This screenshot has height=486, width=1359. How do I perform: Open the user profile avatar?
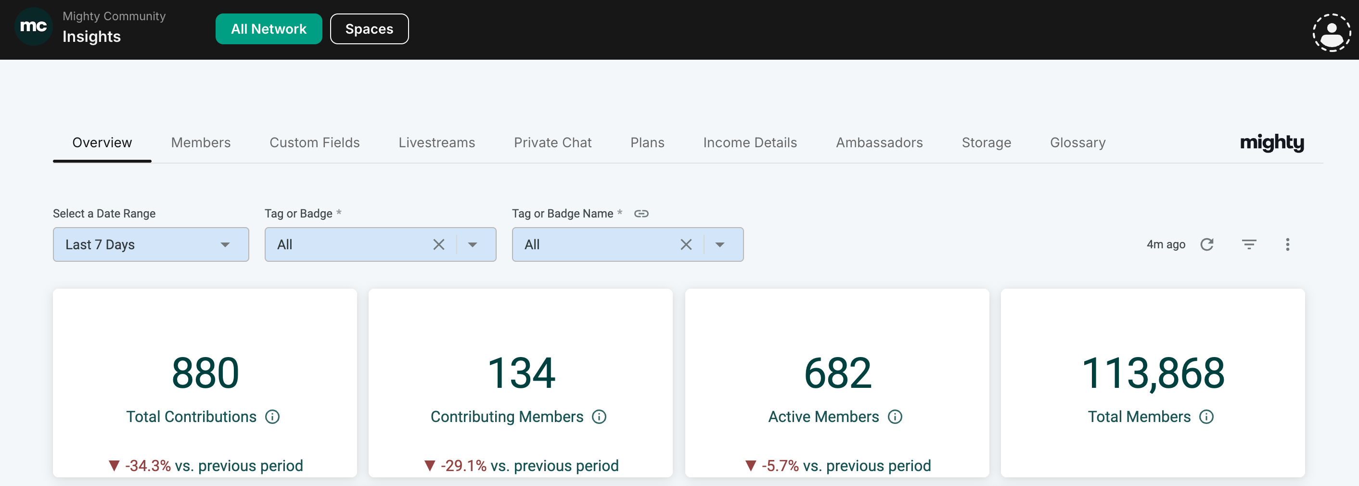(x=1332, y=32)
